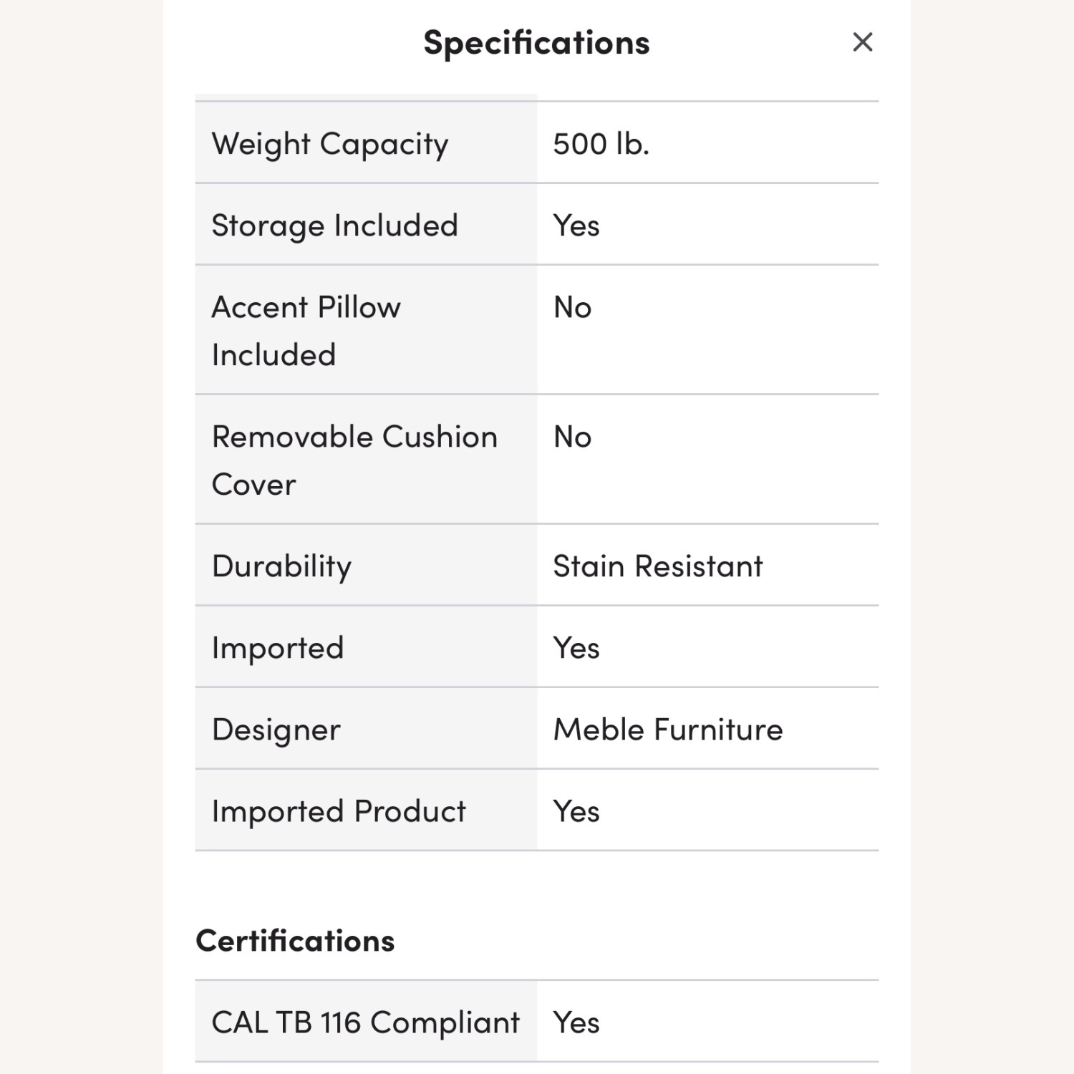The width and height of the screenshot is (1074, 1074).
Task: Click the 500 lb. weight value
Action: 601,144
